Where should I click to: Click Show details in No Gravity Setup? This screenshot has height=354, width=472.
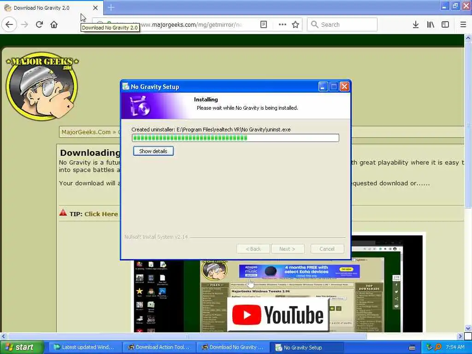pos(153,151)
